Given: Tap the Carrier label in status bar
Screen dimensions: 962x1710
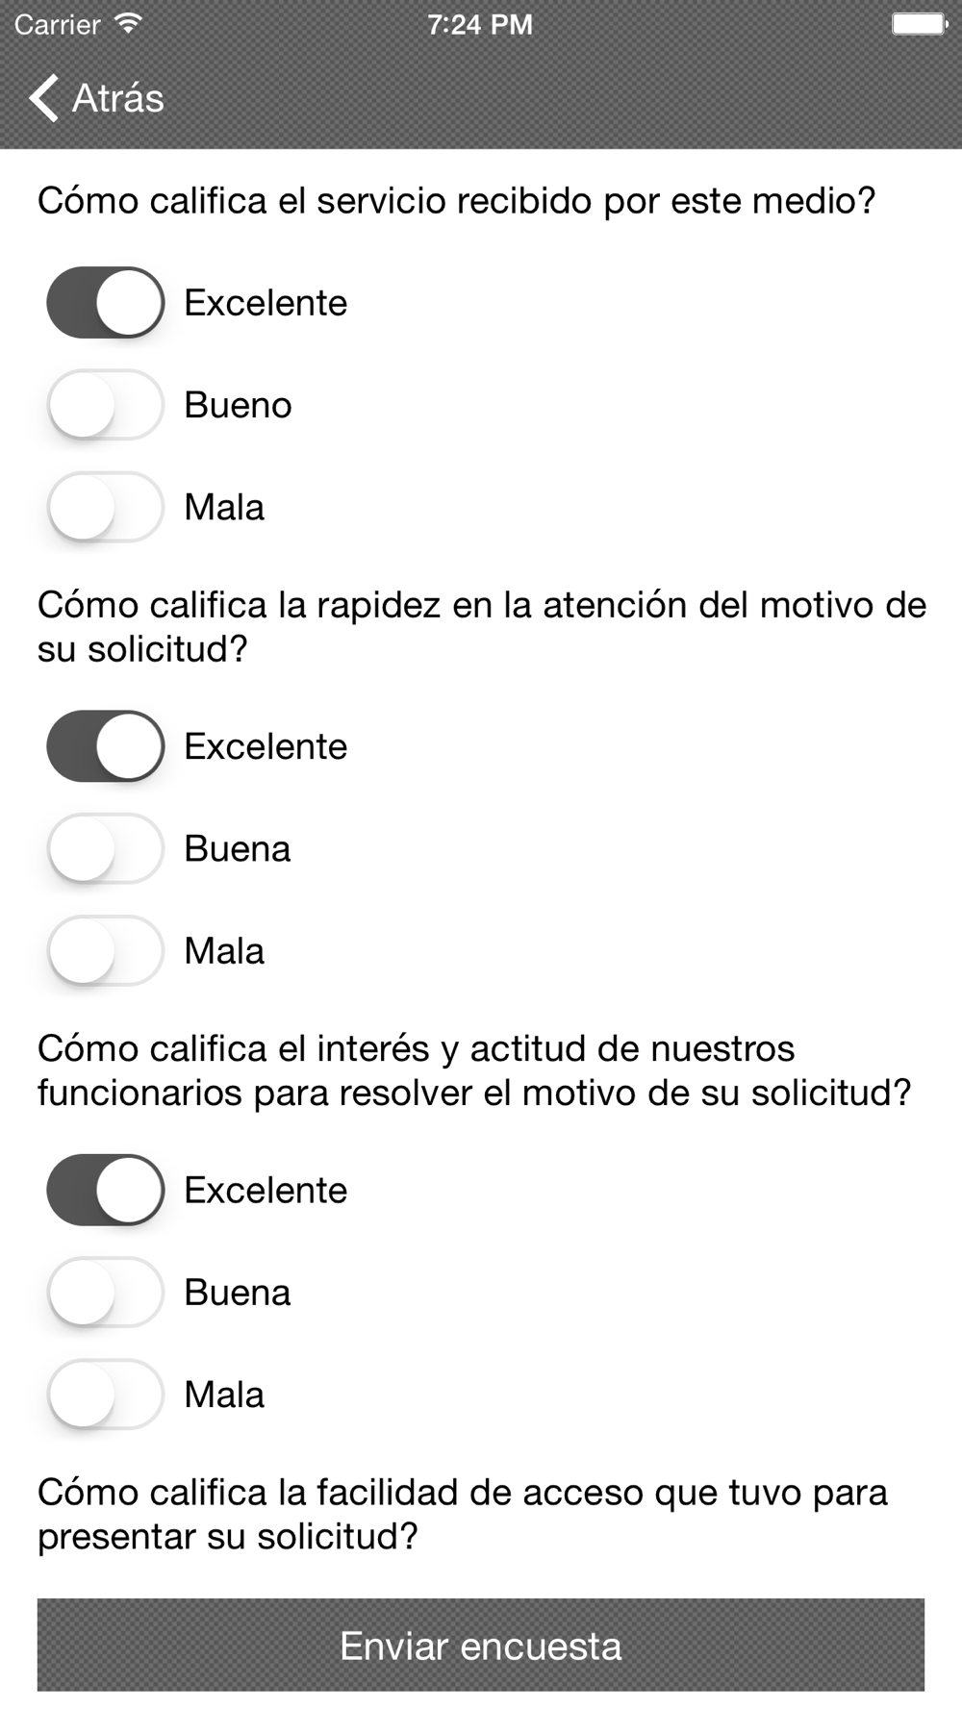Looking at the screenshot, I should [58, 24].
